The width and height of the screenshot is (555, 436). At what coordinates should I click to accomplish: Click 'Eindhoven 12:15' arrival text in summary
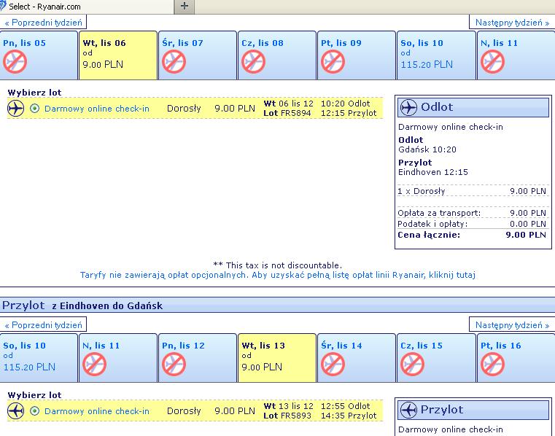click(433, 172)
